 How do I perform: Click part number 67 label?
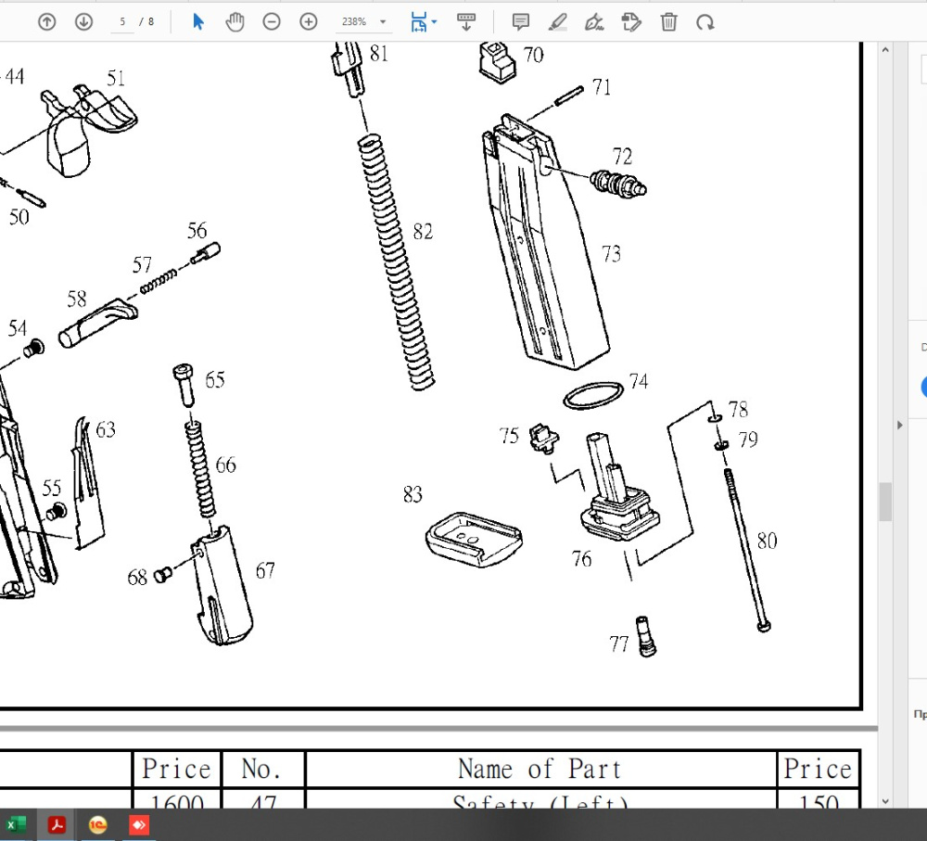[x=265, y=570]
